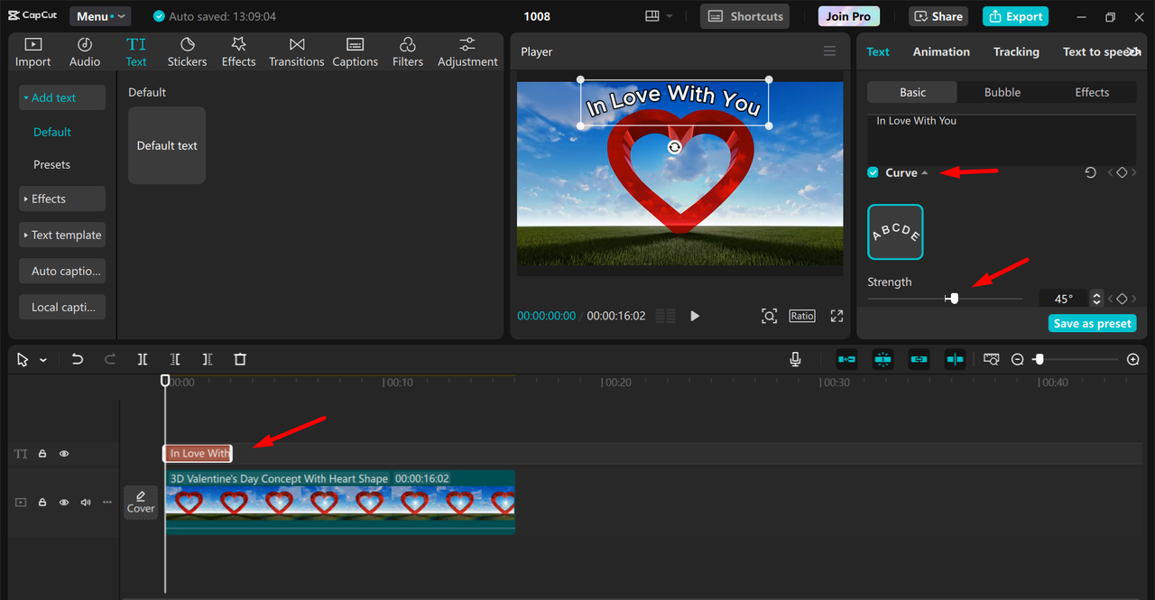Select the Bubble sub-tab
Screen dimensions: 1155x600
1002,92
